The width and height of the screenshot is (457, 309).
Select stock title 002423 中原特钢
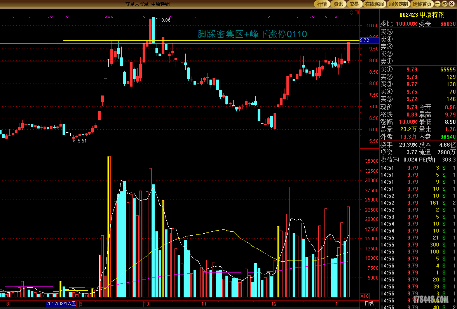click(422, 15)
